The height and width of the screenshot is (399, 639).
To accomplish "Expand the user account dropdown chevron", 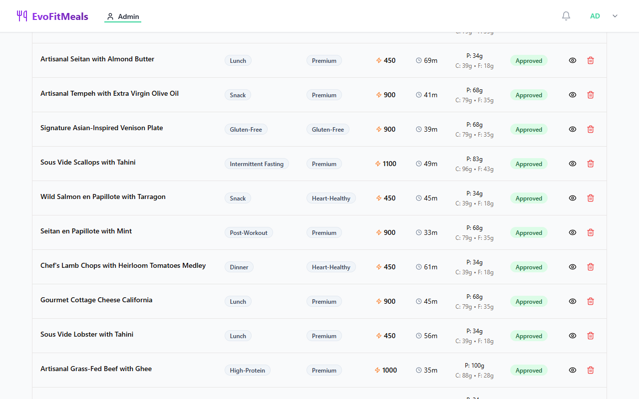I will (x=615, y=16).
